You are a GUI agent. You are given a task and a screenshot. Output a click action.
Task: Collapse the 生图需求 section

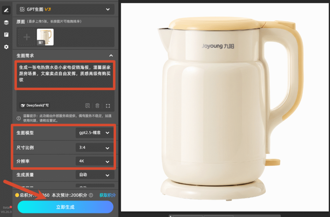point(111,56)
